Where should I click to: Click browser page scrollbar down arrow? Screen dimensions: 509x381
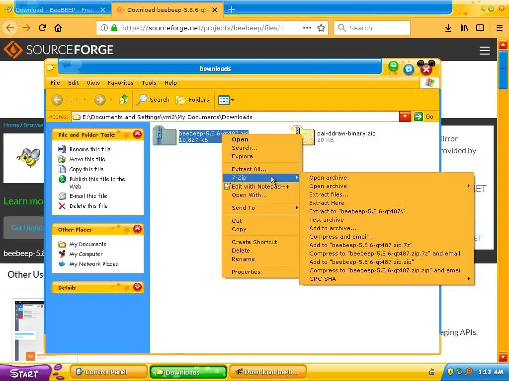tap(503, 357)
